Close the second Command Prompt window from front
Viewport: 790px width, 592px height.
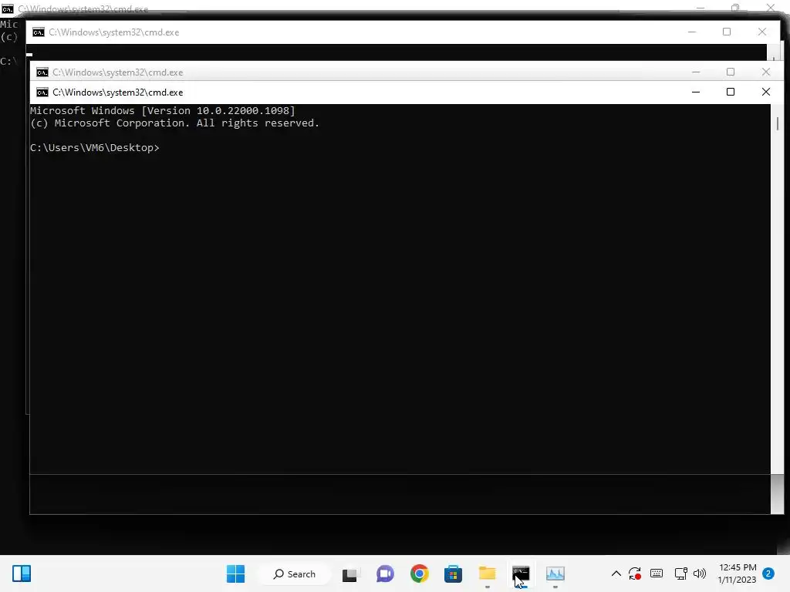pyautogui.click(x=766, y=72)
